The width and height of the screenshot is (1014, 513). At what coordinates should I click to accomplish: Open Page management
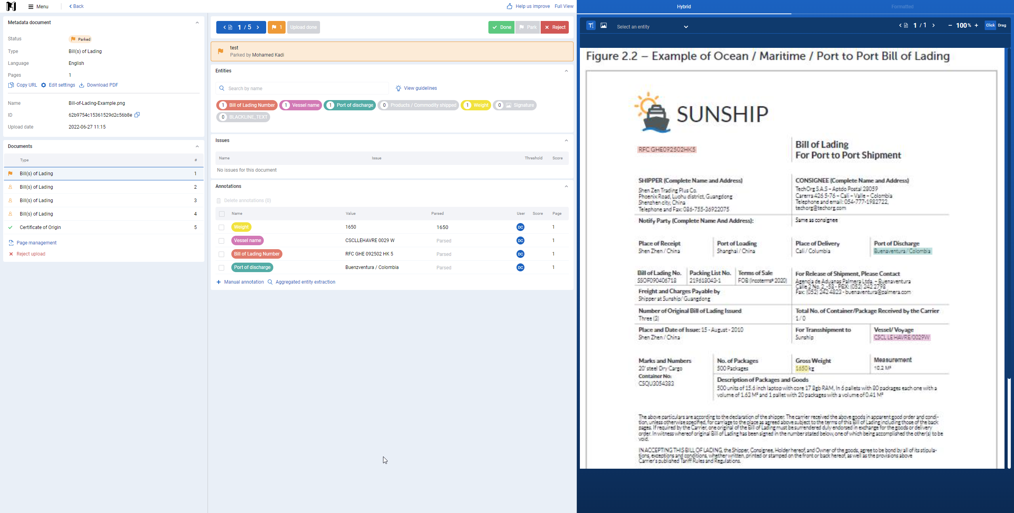click(32, 243)
